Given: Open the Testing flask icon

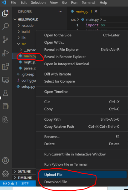Looking at the screenshot, I should (x=5, y=93).
